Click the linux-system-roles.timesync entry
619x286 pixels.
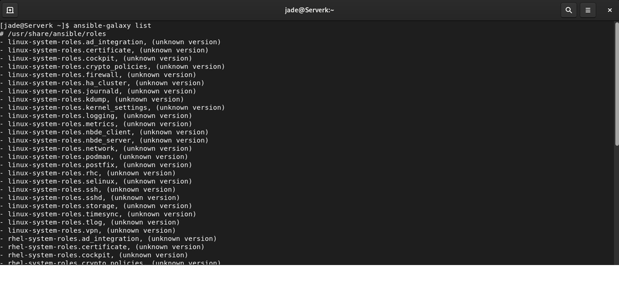97,214
